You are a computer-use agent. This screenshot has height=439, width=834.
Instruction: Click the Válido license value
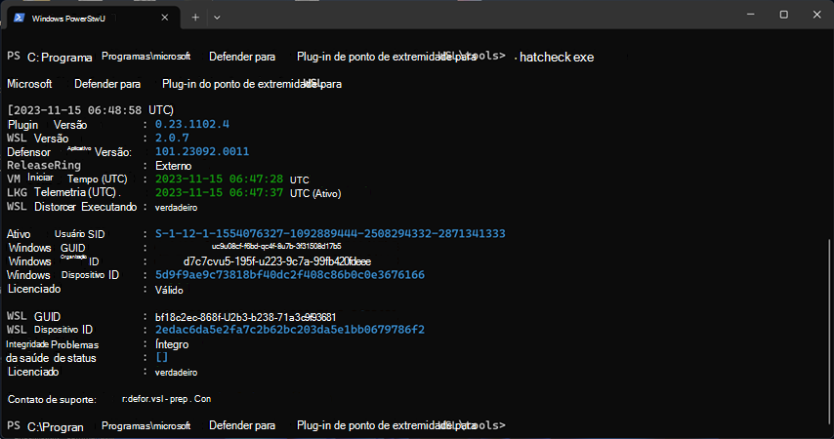point(169,290)
